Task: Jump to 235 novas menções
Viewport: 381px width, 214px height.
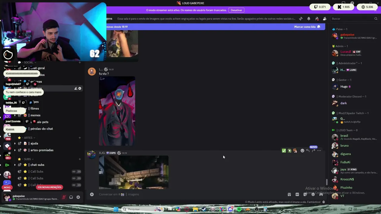Action: [x=49, y=187]
